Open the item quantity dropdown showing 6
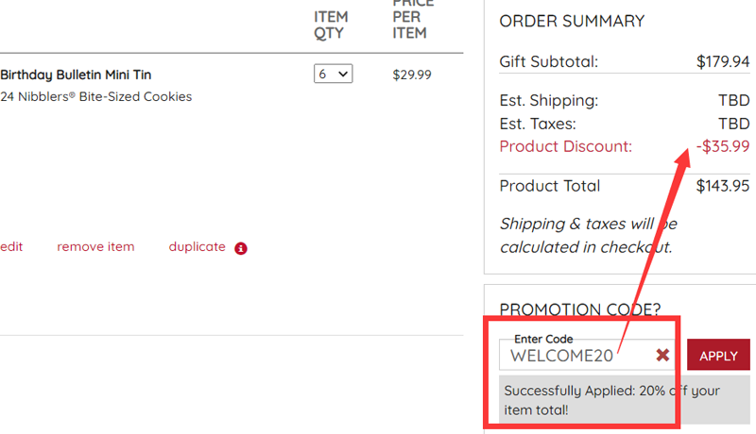Viewport: 756px width, 434px height. coord(333,74)
